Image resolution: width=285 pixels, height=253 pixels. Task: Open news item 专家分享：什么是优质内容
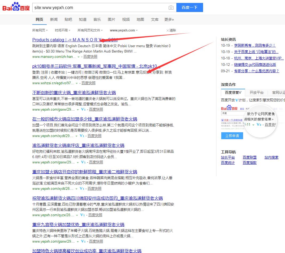(256, 71)
